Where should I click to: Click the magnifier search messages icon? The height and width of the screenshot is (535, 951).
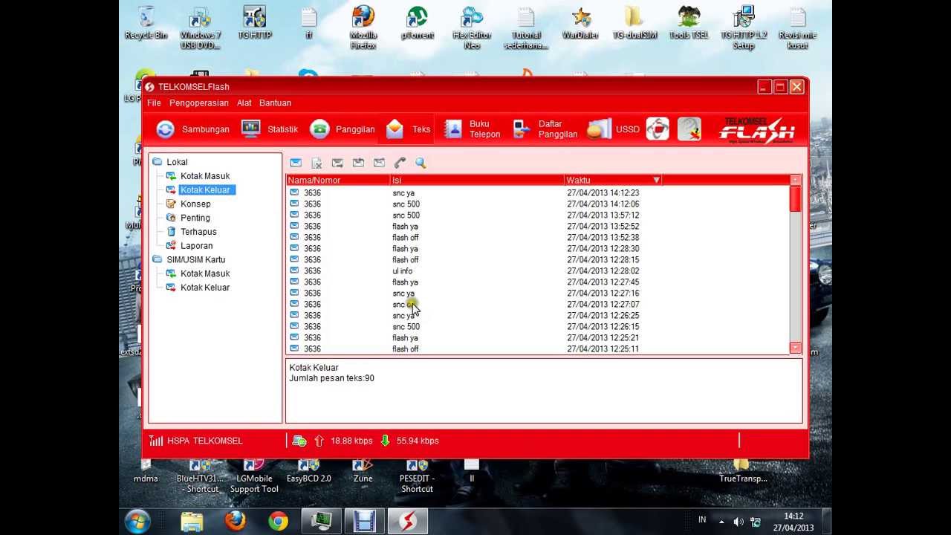click(421, 163)
